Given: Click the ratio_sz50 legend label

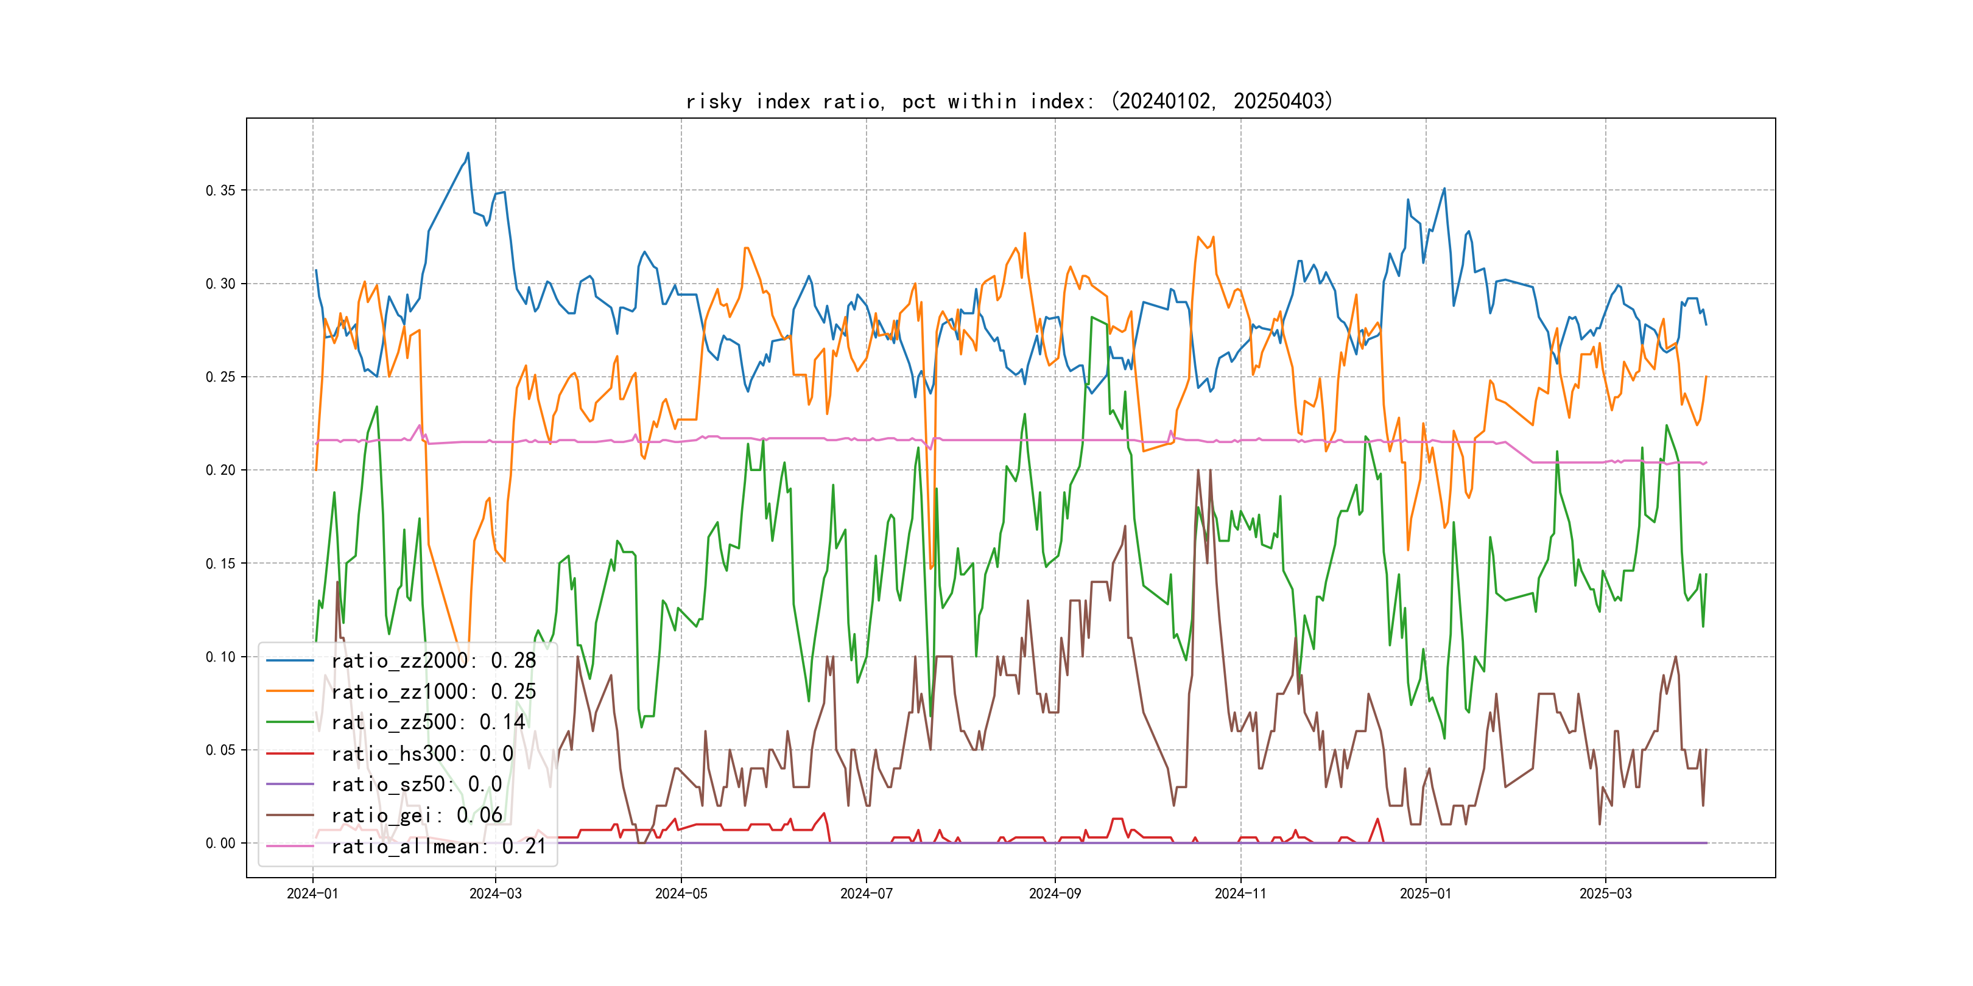Looking at the screenshot, I should pos(417,784).
